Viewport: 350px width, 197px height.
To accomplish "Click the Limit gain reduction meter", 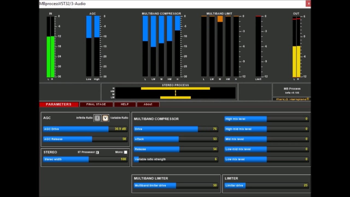I will pos(258,46).
